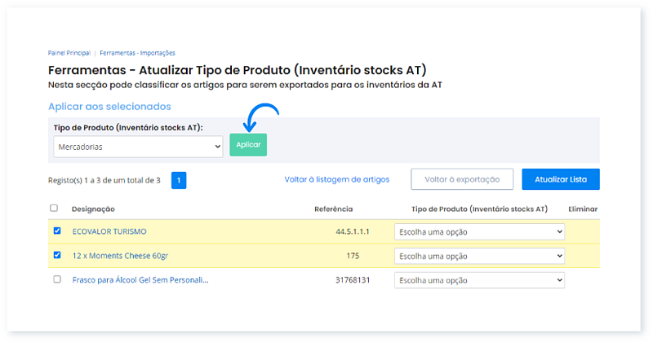The width and height of the screenshot is (653, 343).
Task: Check the Frasco para Álcool Gel checkbox
Action: tap(57, 279)
